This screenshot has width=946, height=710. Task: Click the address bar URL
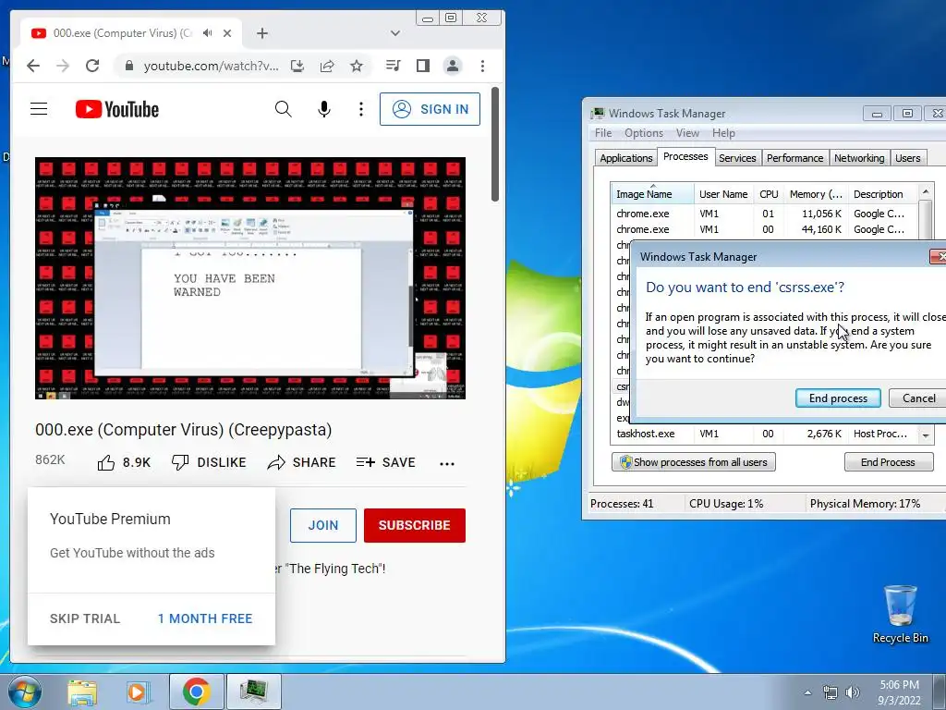pyautogui.click(x=212, y=66)
